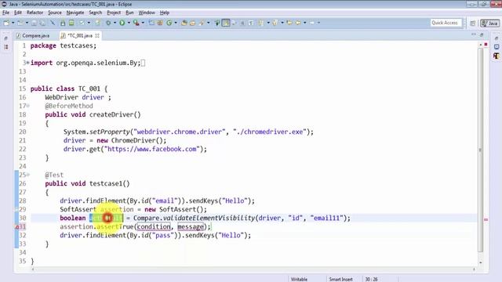Click the horizontal scrollbar left arrow
Image resolution: width=502 pixels, height=282 pixels.
tap(33, 269)
